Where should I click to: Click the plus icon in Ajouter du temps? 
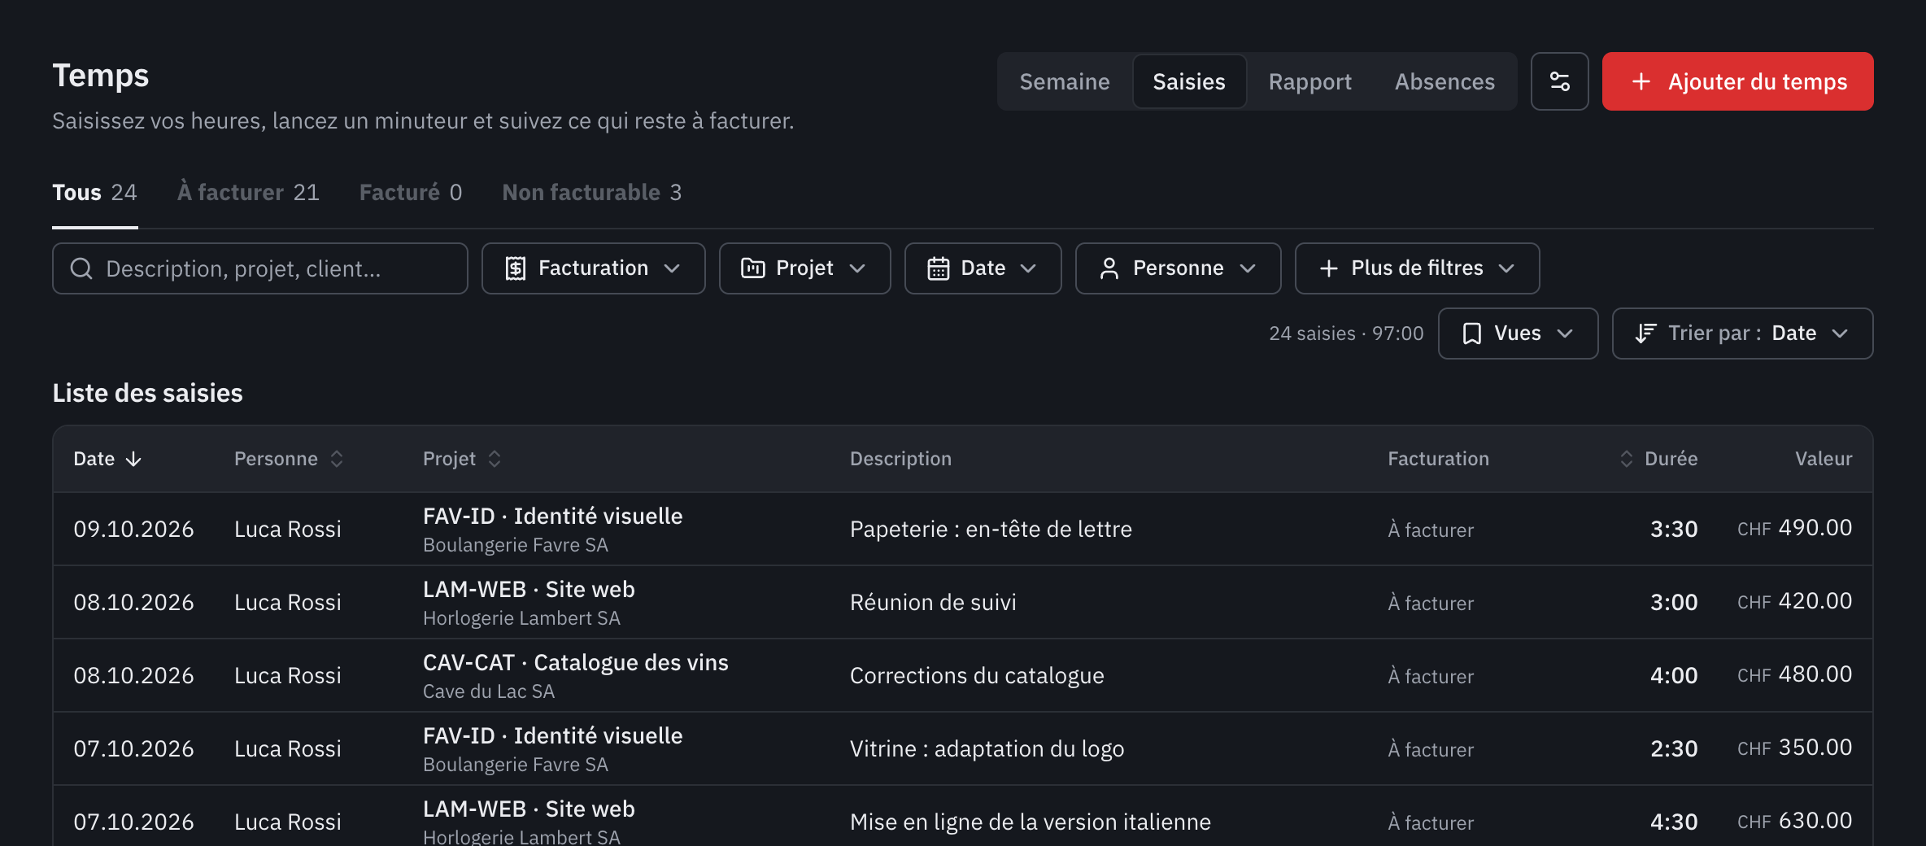pyautogui.click(x=1641, y=81)
